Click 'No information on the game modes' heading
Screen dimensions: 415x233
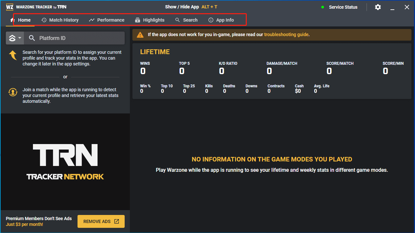tap(272, 159)
